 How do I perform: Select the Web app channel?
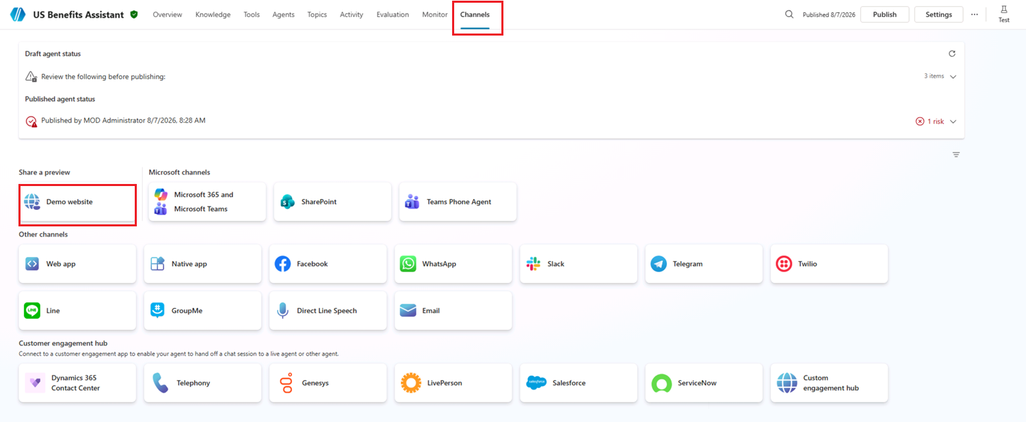77,264
